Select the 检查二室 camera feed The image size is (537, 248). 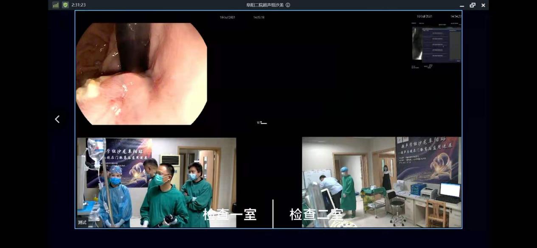pos(381,182)
